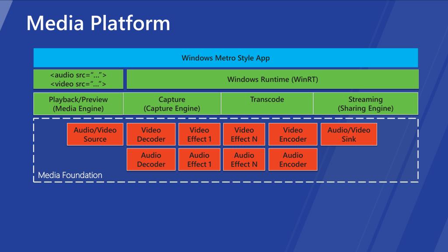Click the Video Encoder block
The height and width of the screenshot is (252, 448).
pyautogui.click(x=293, y=134)
